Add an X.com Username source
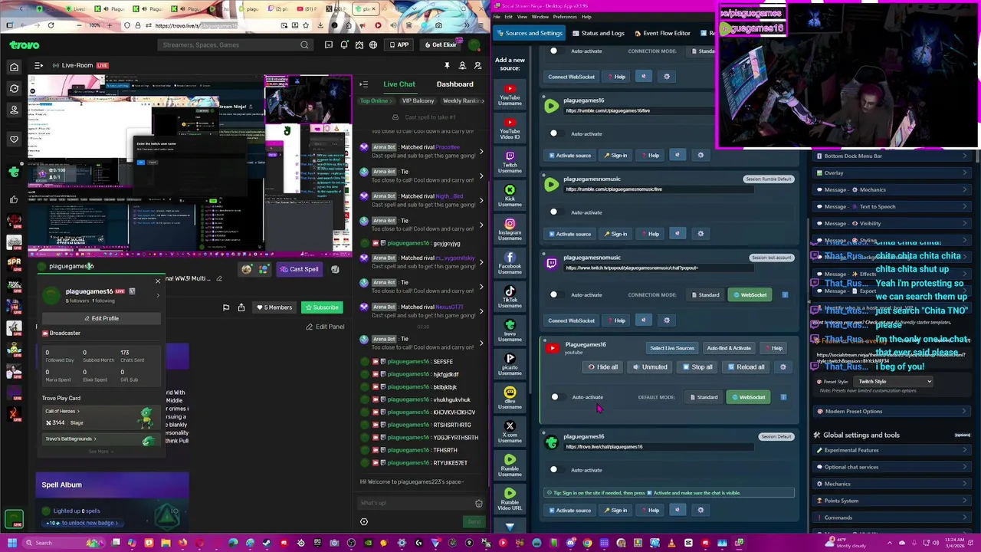 click(510, 431)
